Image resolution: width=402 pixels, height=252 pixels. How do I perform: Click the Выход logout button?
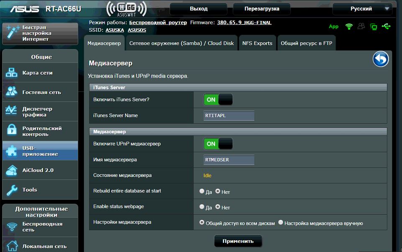pyautogui.click(x=198, y=9)
